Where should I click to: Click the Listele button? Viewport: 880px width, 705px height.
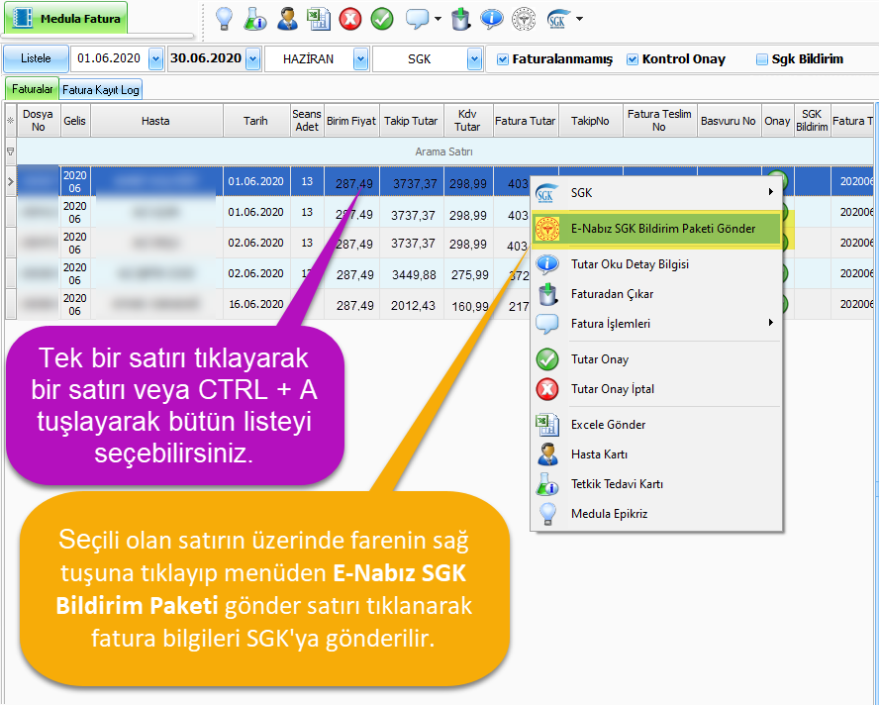[x=36, y=58]
